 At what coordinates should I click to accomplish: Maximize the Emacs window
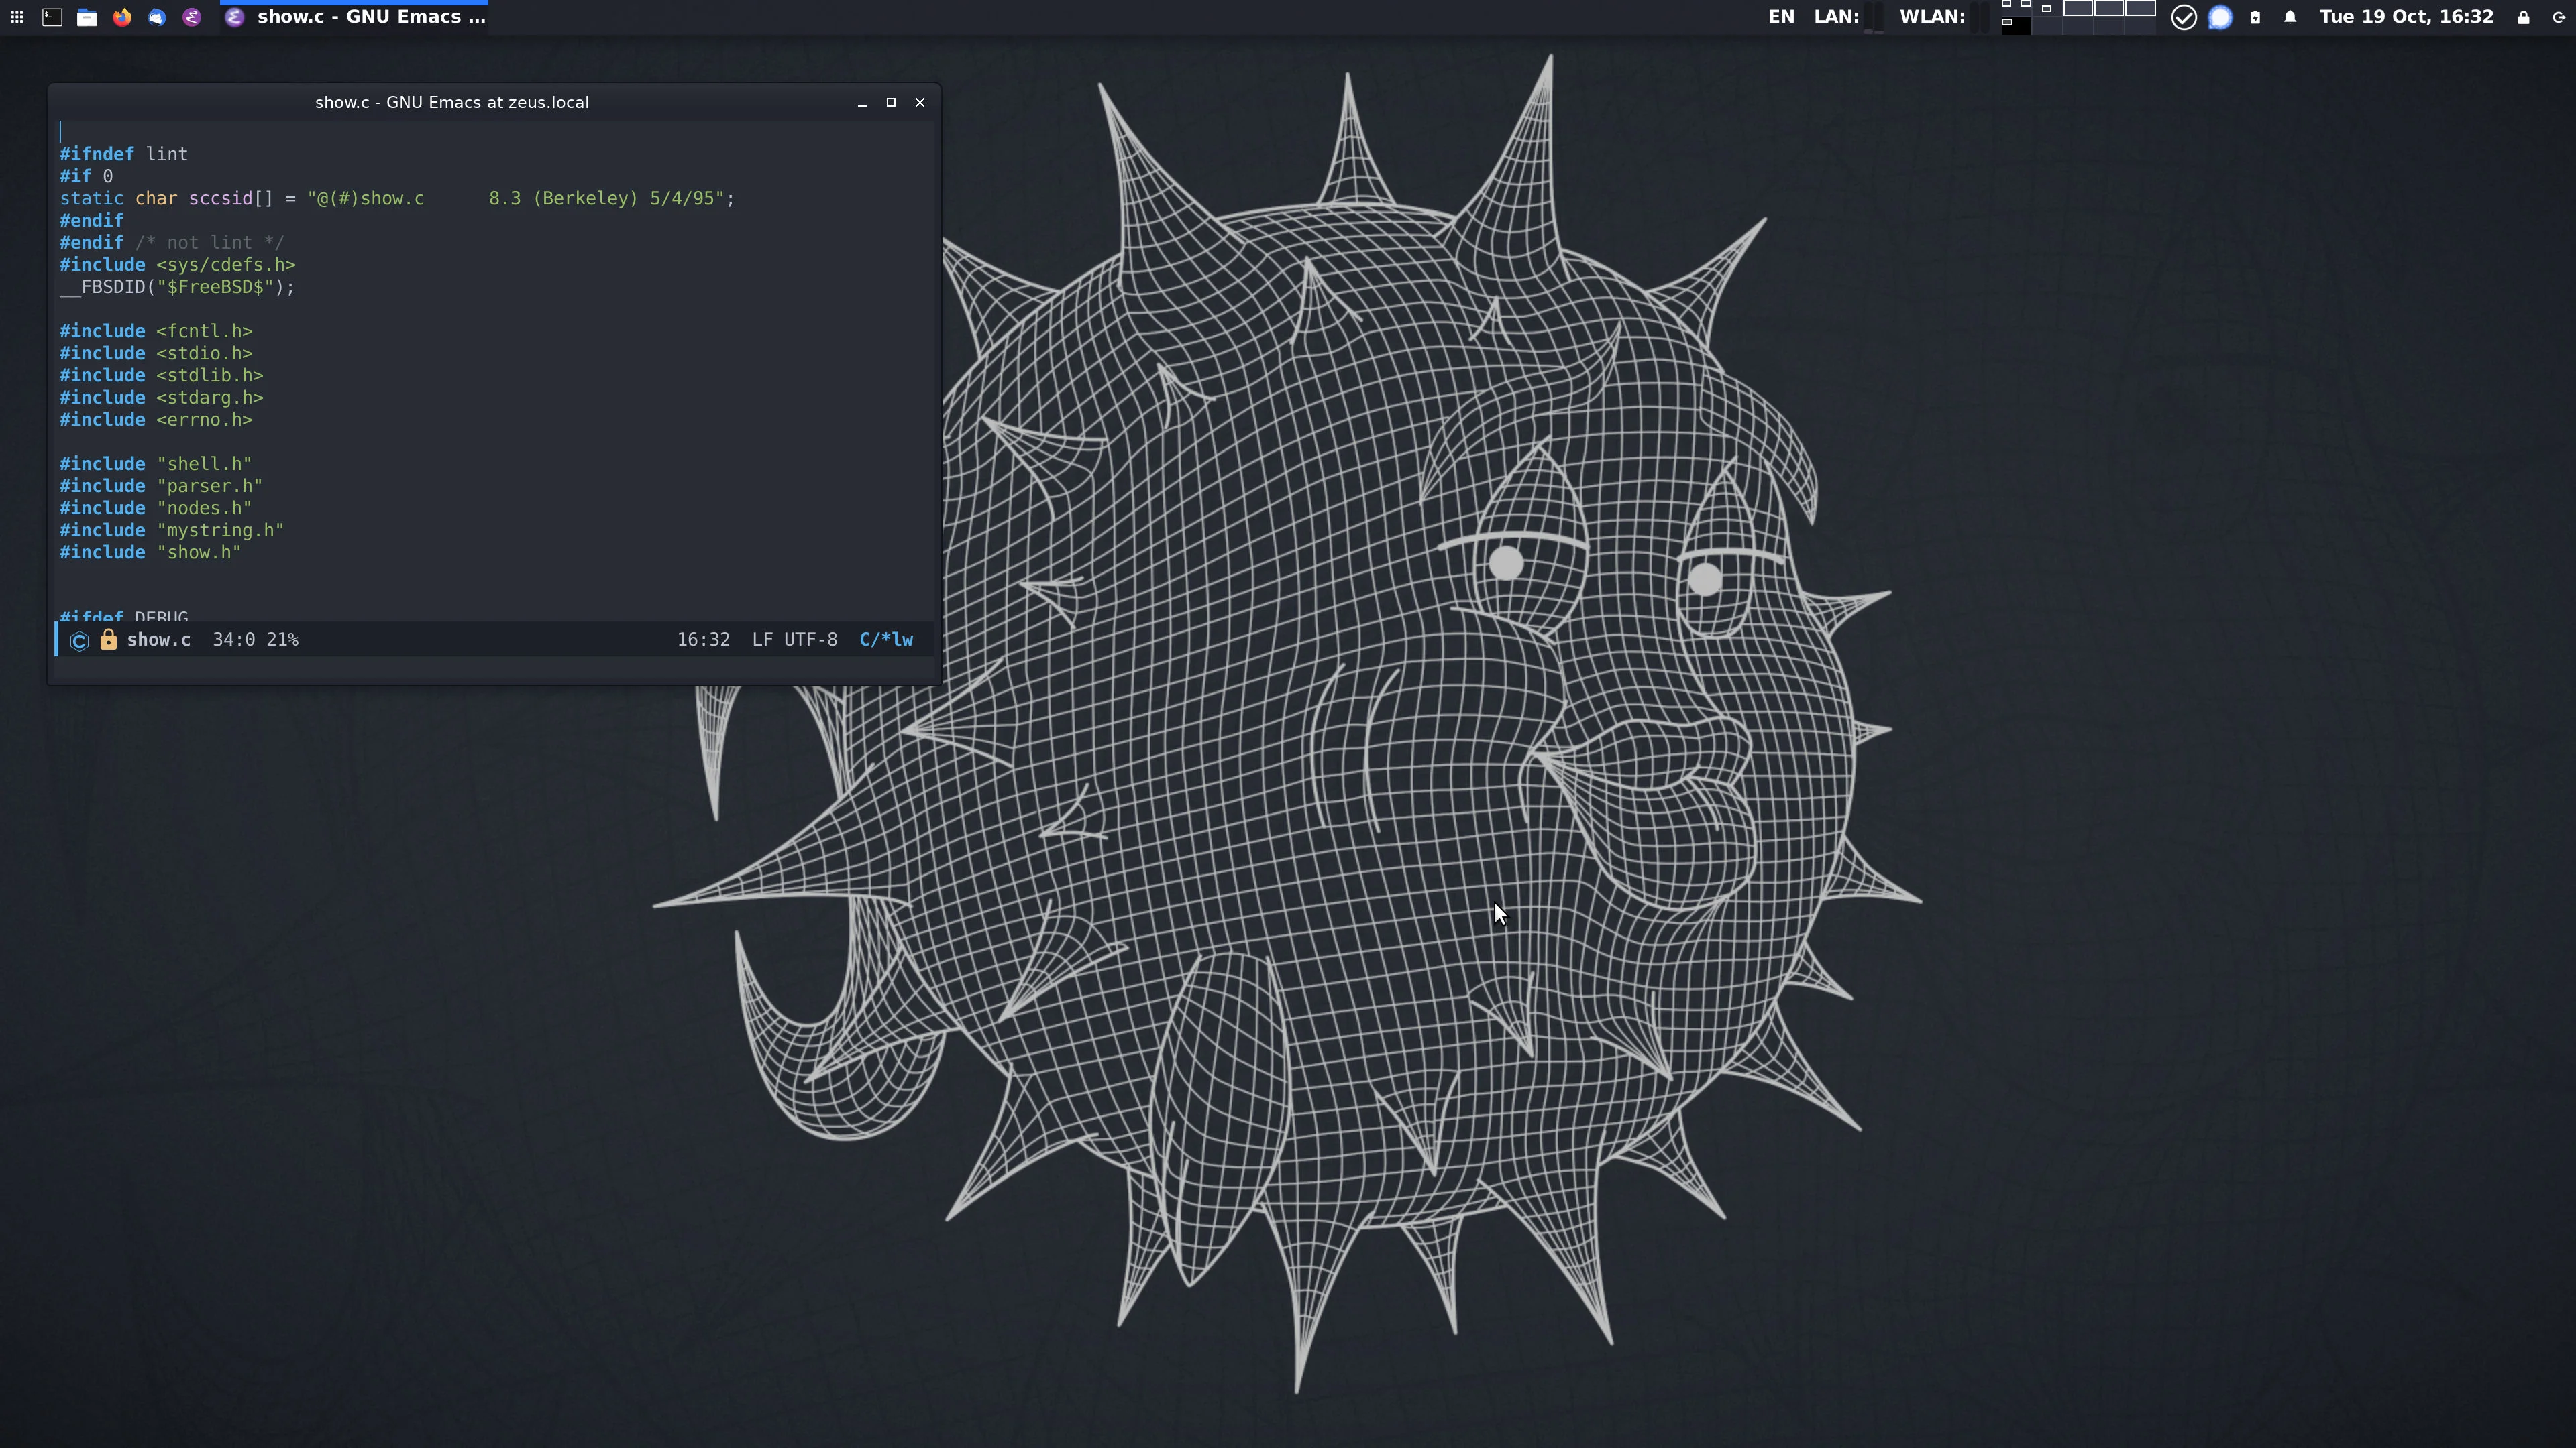pyautogui.click(x=891, y=102)
